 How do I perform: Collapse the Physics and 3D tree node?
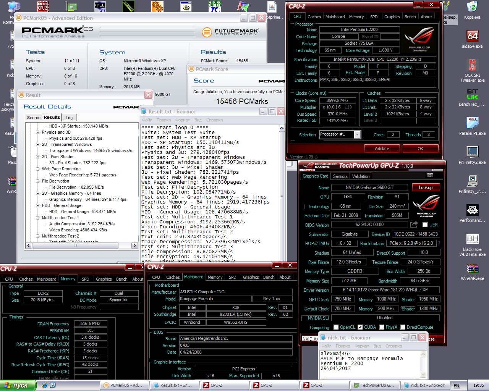(x=38, y=132)
